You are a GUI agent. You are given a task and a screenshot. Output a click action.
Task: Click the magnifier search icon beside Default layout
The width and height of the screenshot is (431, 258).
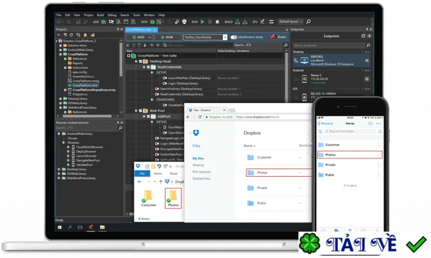(308, 22)
